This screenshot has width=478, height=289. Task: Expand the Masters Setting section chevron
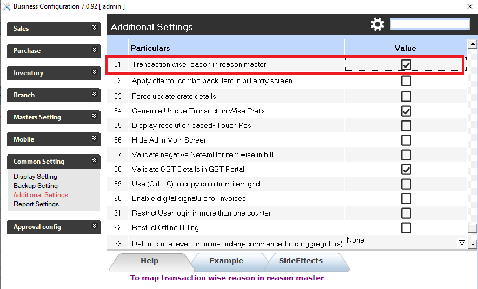pyautogui.click(x=95, y=116)
